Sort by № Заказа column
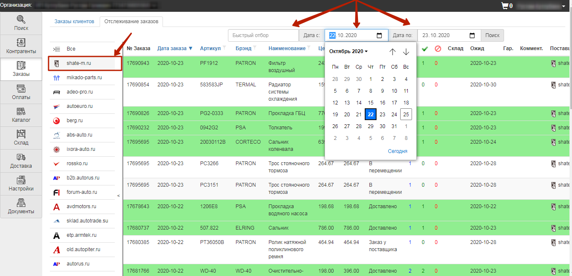 point(138,48)
